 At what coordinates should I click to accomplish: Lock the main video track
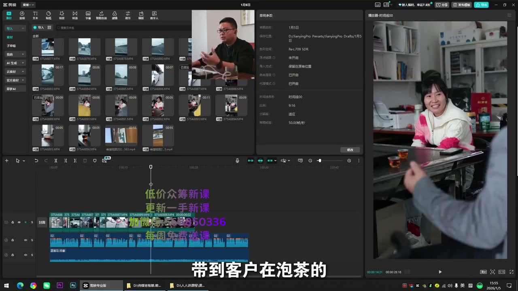[x=13, y=222]
